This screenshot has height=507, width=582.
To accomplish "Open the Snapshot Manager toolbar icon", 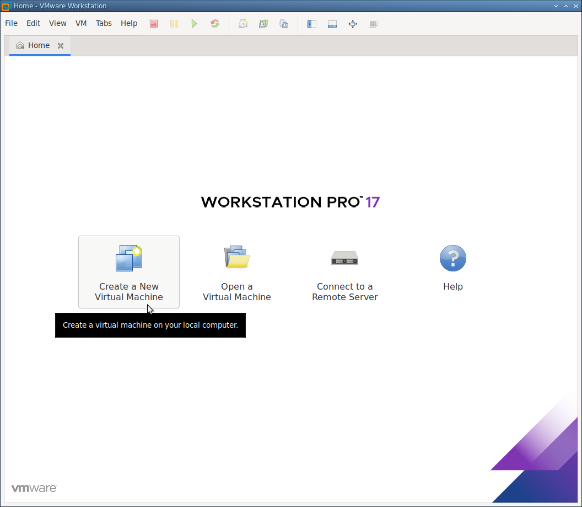I will (x=284, y=24).
